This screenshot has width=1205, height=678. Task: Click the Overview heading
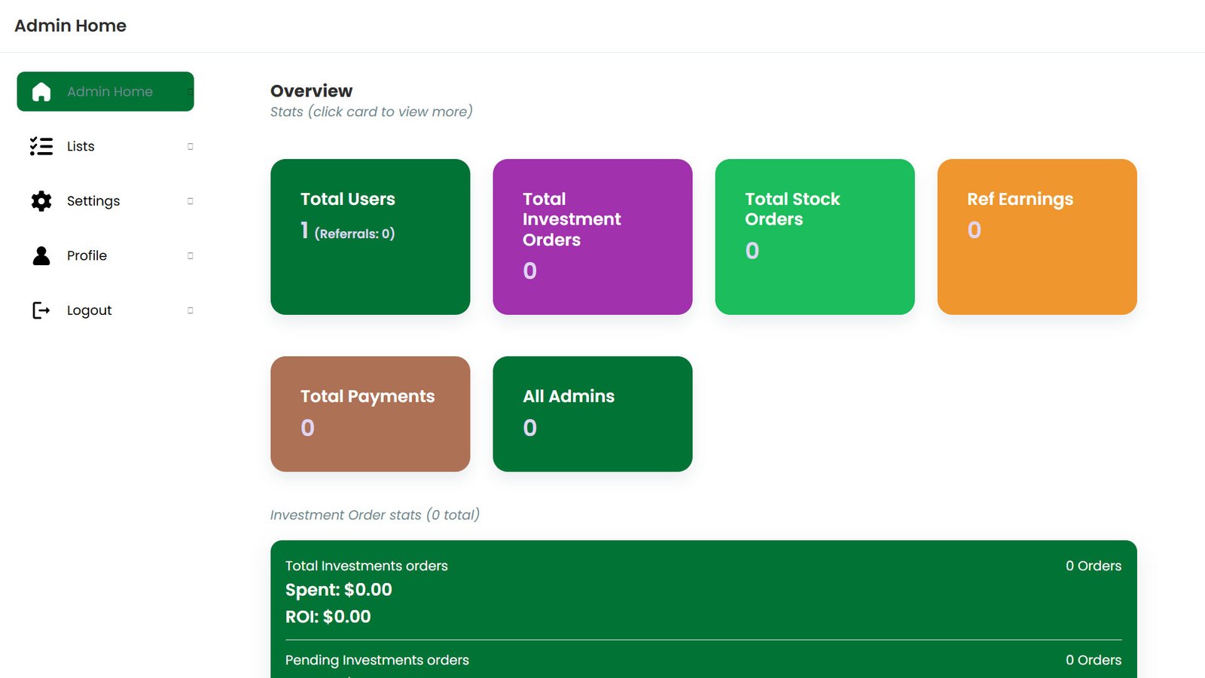coord(312,91)
